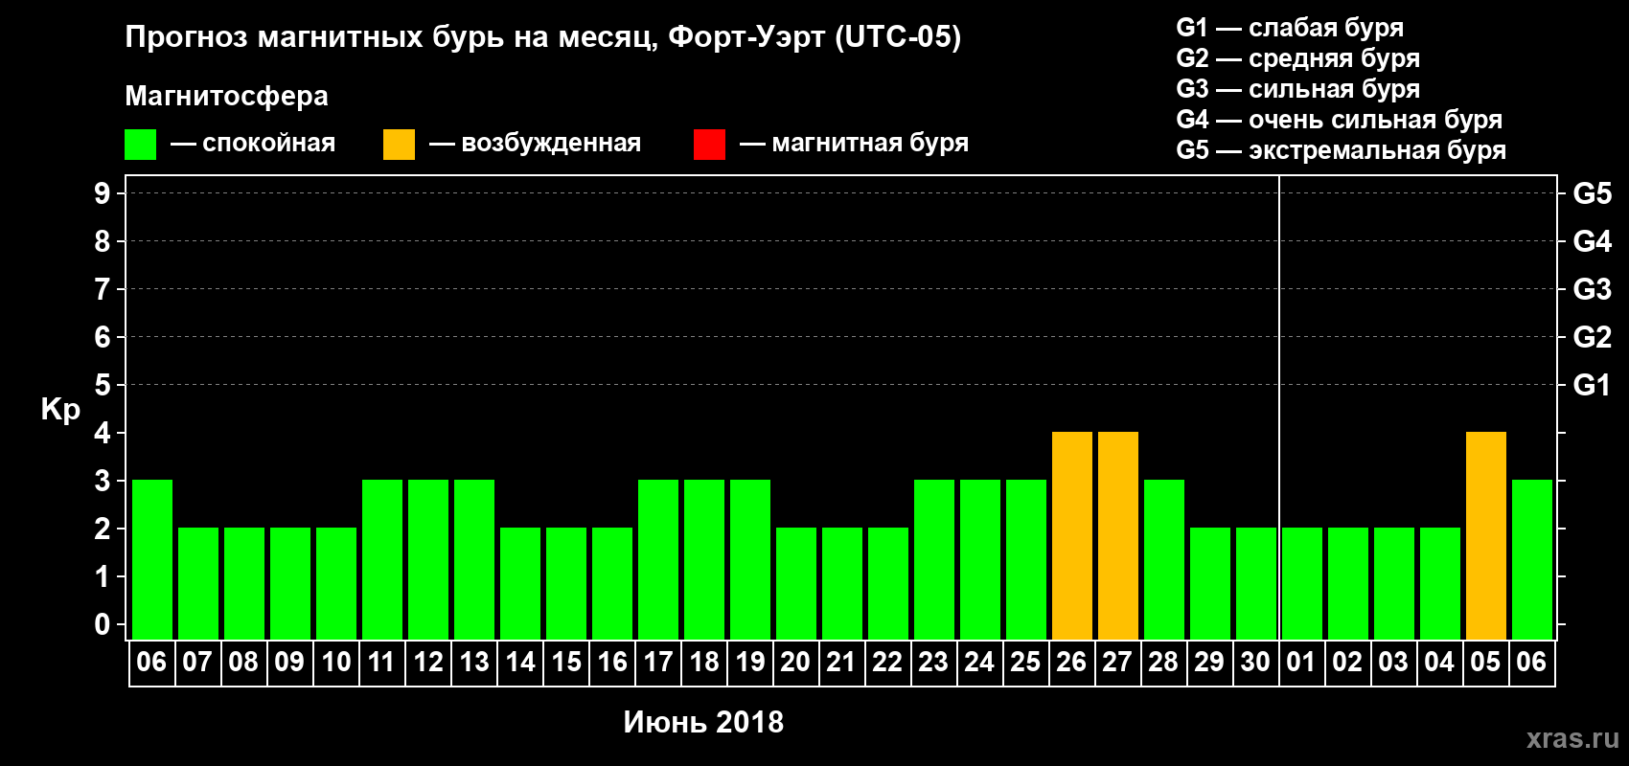Click G3 — сильная буря legend line
The image size is (1629, 766).
pyautogui.click(x=1297, y=89)
